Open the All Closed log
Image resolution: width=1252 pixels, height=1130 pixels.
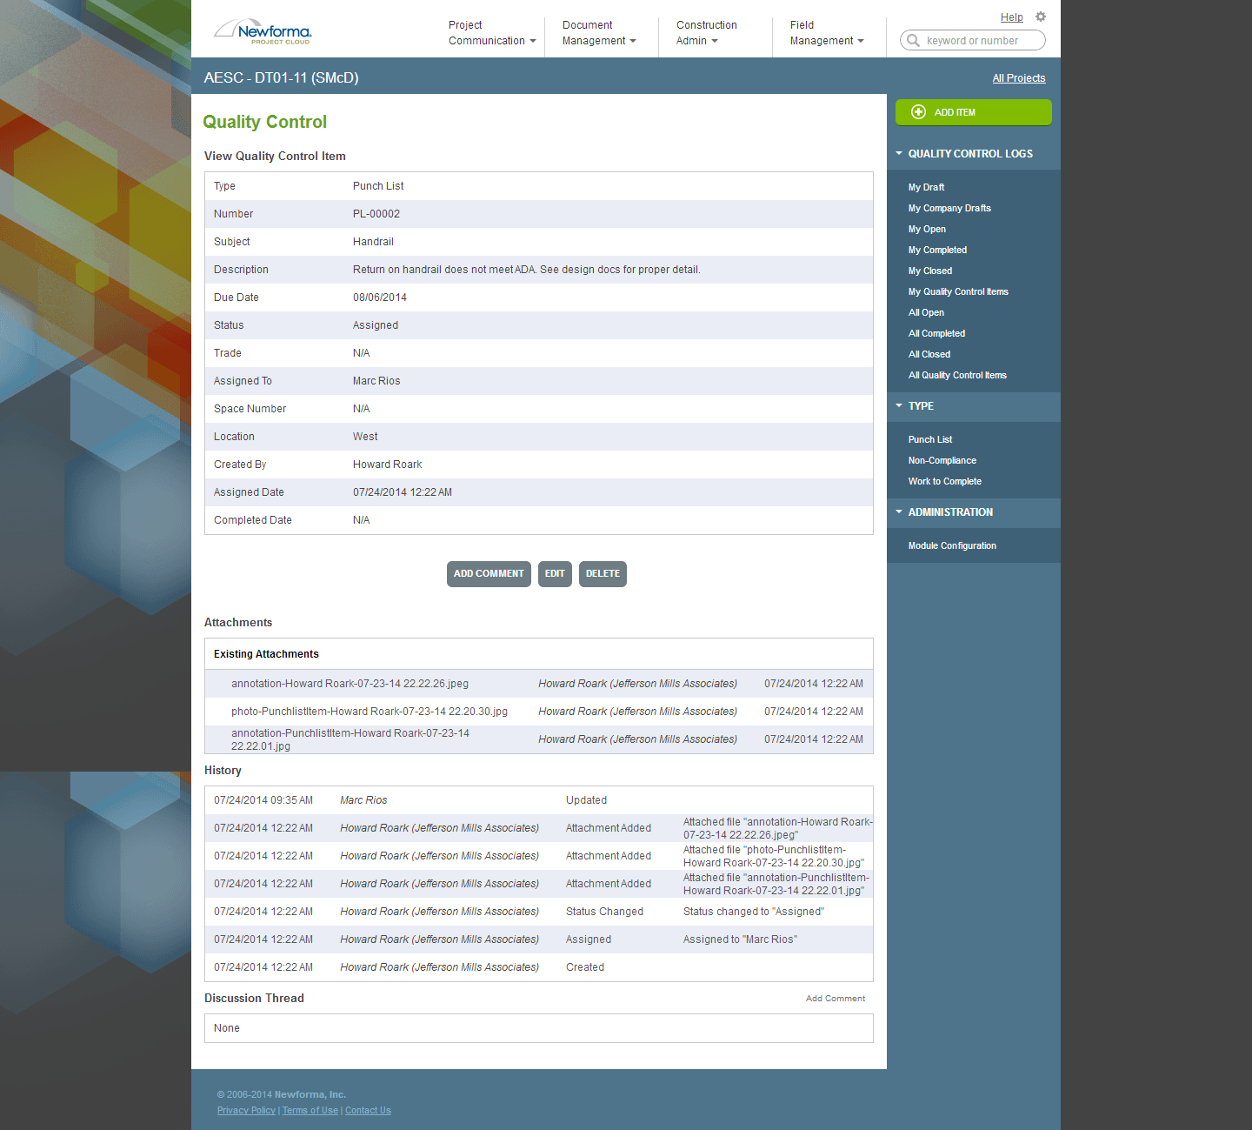pos(929,354)
